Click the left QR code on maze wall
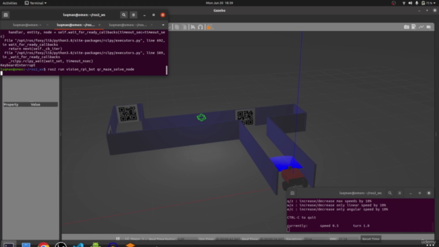 click(128, 114)
